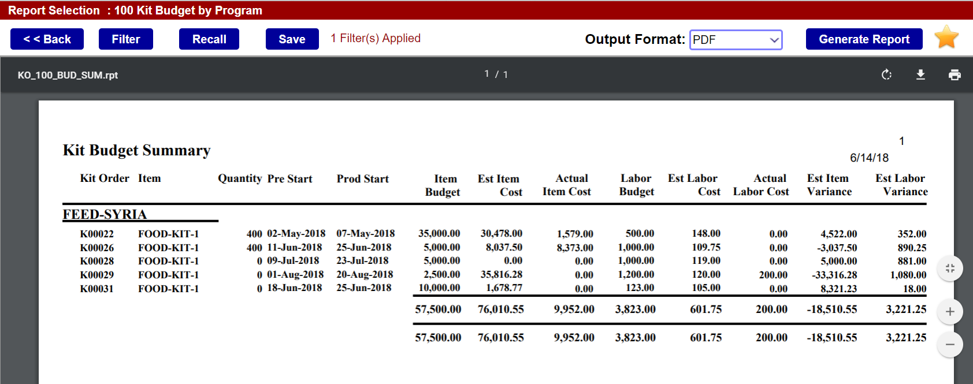
Task: Click the fit-to-page button
Action: coord(950,269)
